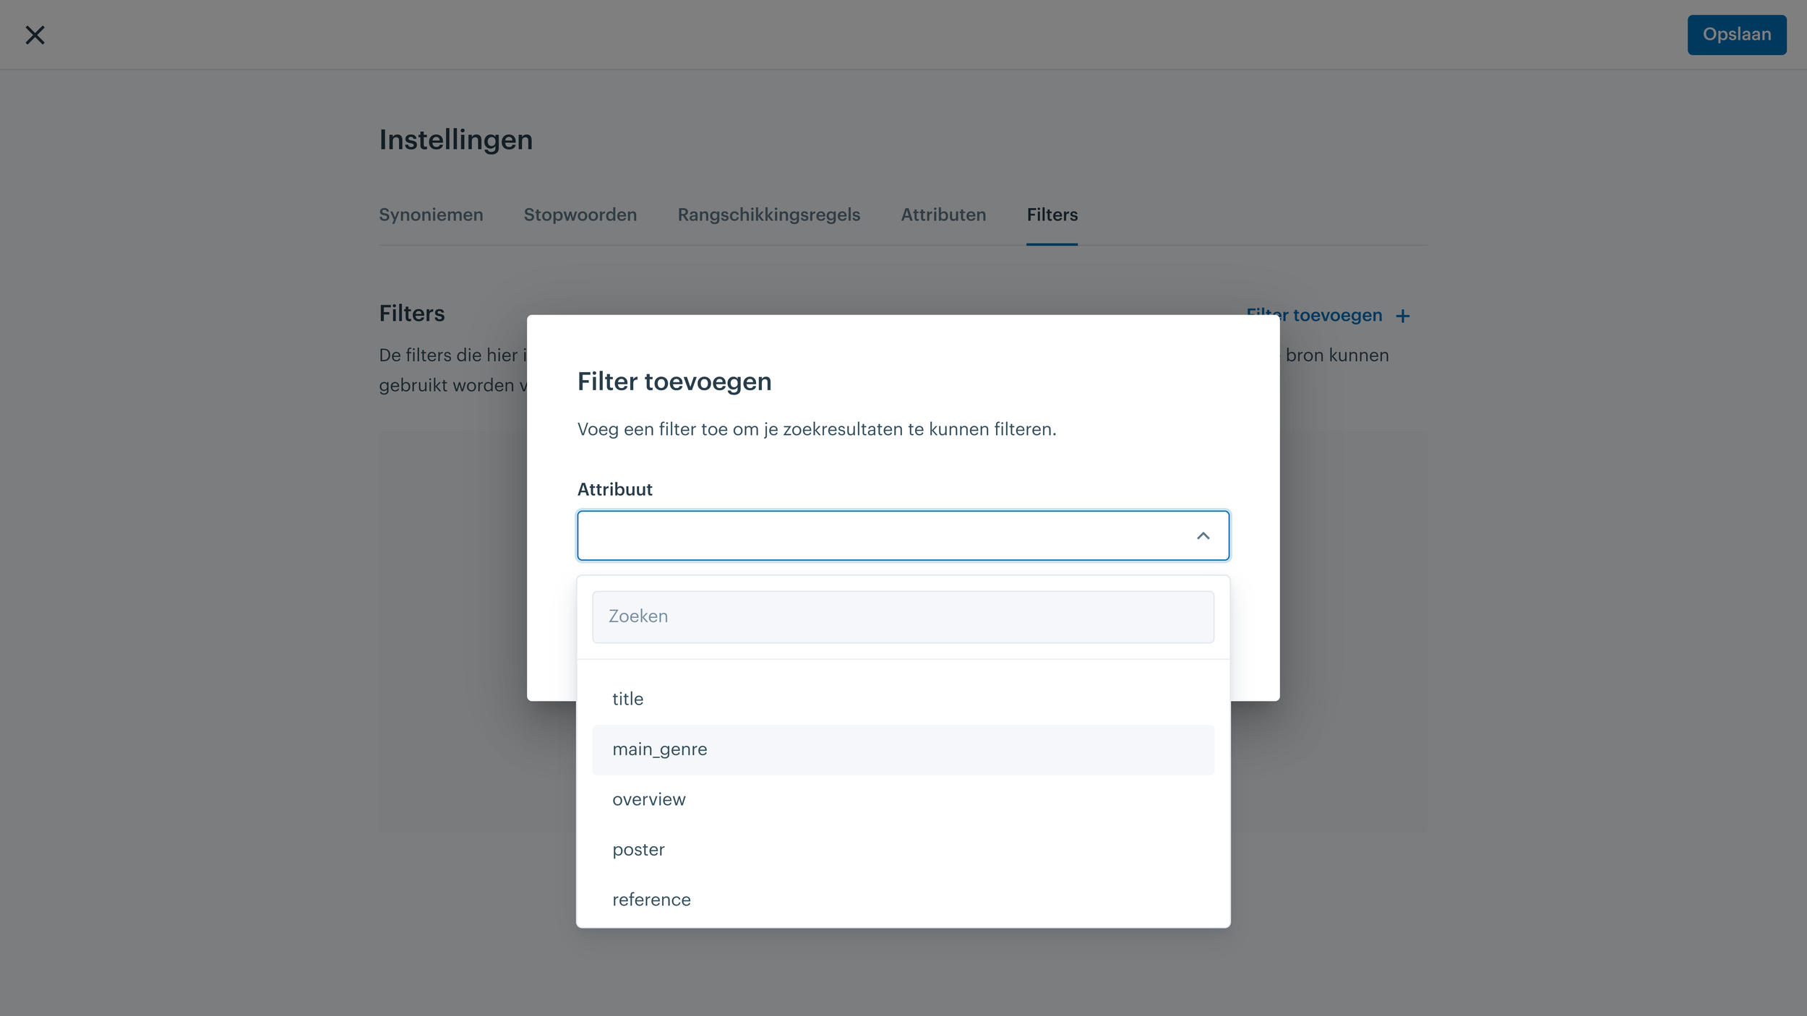Click inside the Zoeken search field

pos(903,616)
